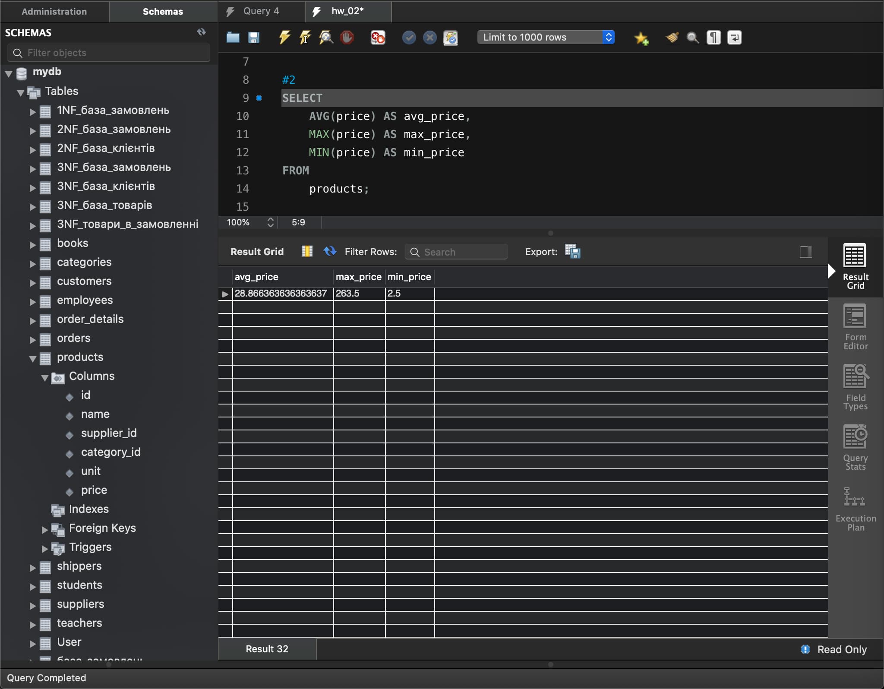The image size is (884, 689).
Task: Open a SQL script file with the folder icon
Action: pos(233,38)
